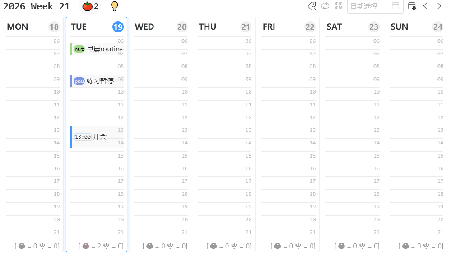Click Wednesday's pomodoro summary footer
Image resolution: width=451 pixels, height=257 pixels.
click(165, 246)
